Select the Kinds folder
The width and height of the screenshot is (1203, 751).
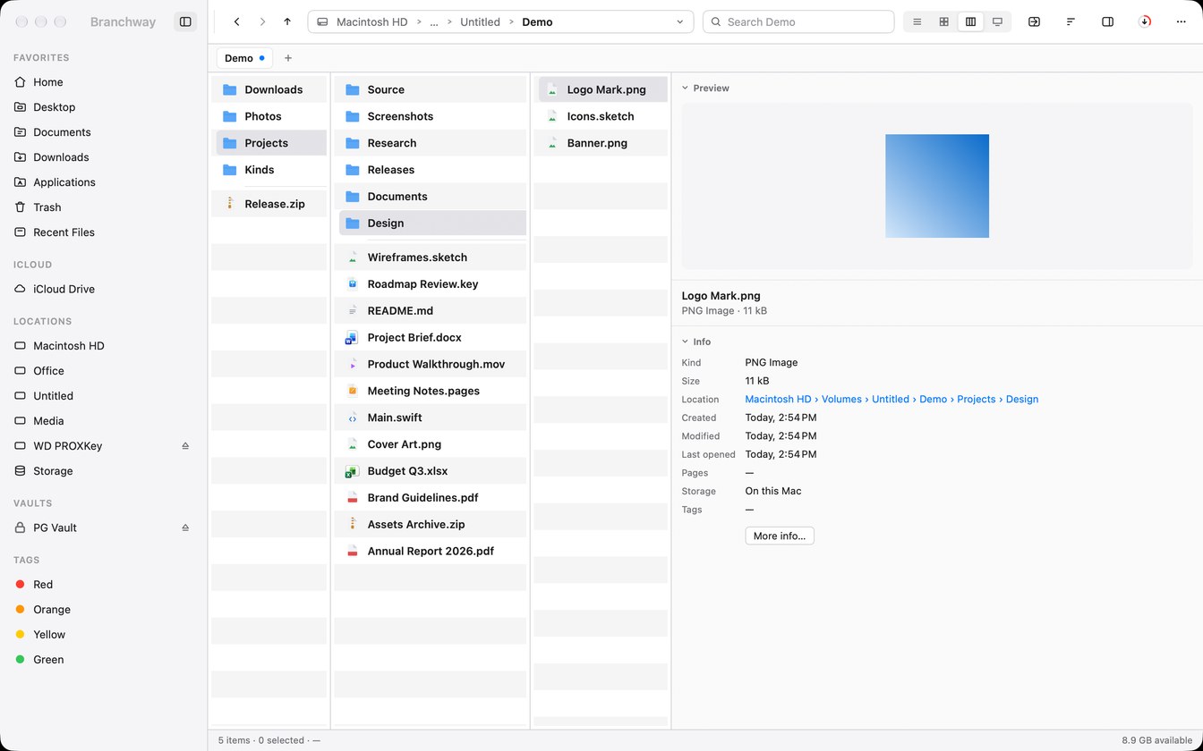[x=271, y=170]
